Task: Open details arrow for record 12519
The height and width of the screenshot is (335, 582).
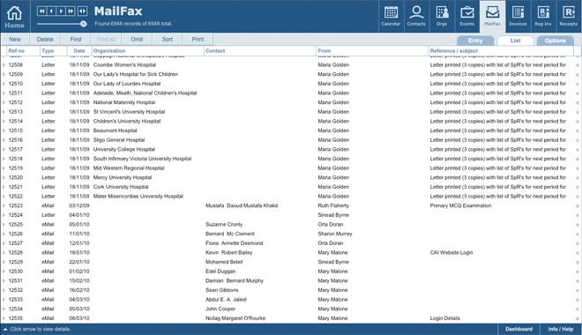Action: (x=4, y=168)
